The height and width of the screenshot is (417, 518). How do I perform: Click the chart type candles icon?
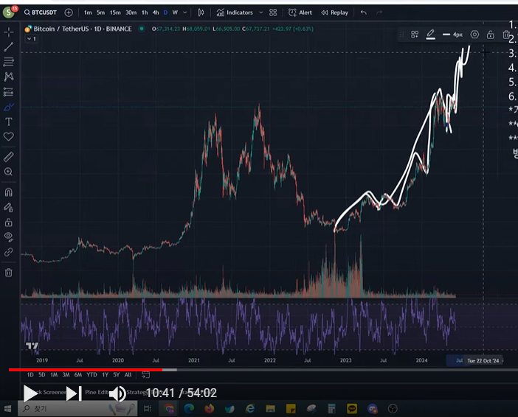pos(201,13)
